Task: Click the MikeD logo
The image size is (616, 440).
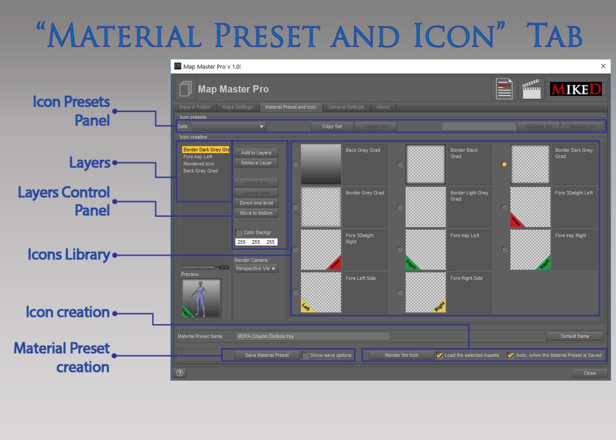Action: [x=576, y=88]
